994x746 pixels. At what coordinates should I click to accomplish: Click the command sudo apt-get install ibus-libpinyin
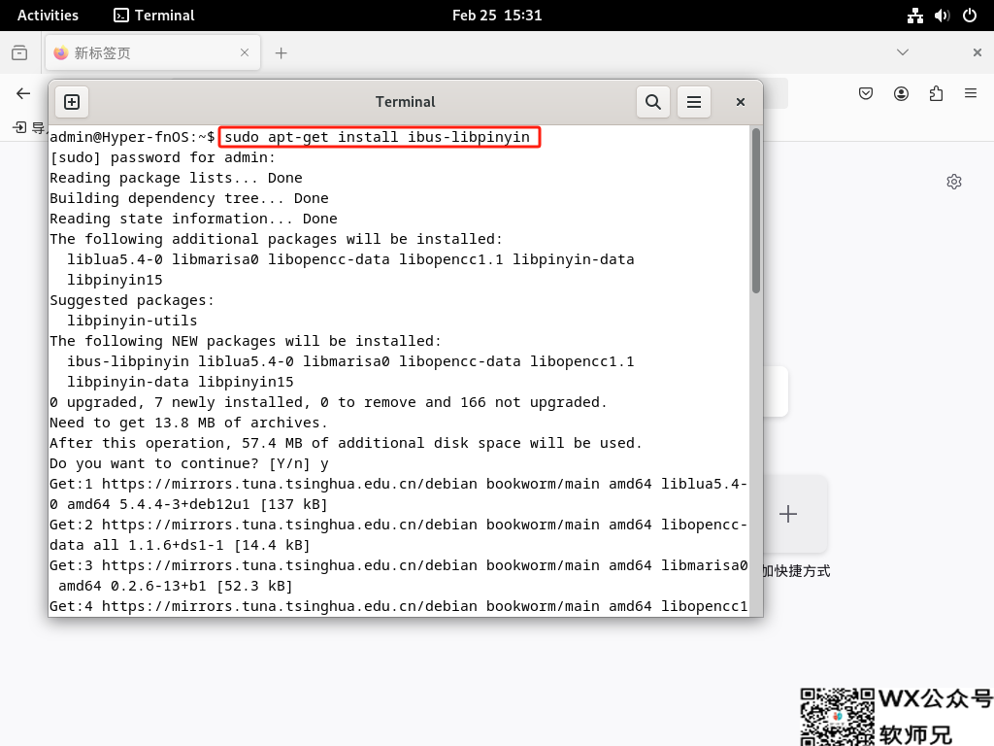[378, 137]
